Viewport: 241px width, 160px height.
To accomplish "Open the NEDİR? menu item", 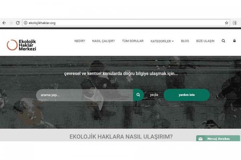I will pyautogui.click(x=80, y=41).
